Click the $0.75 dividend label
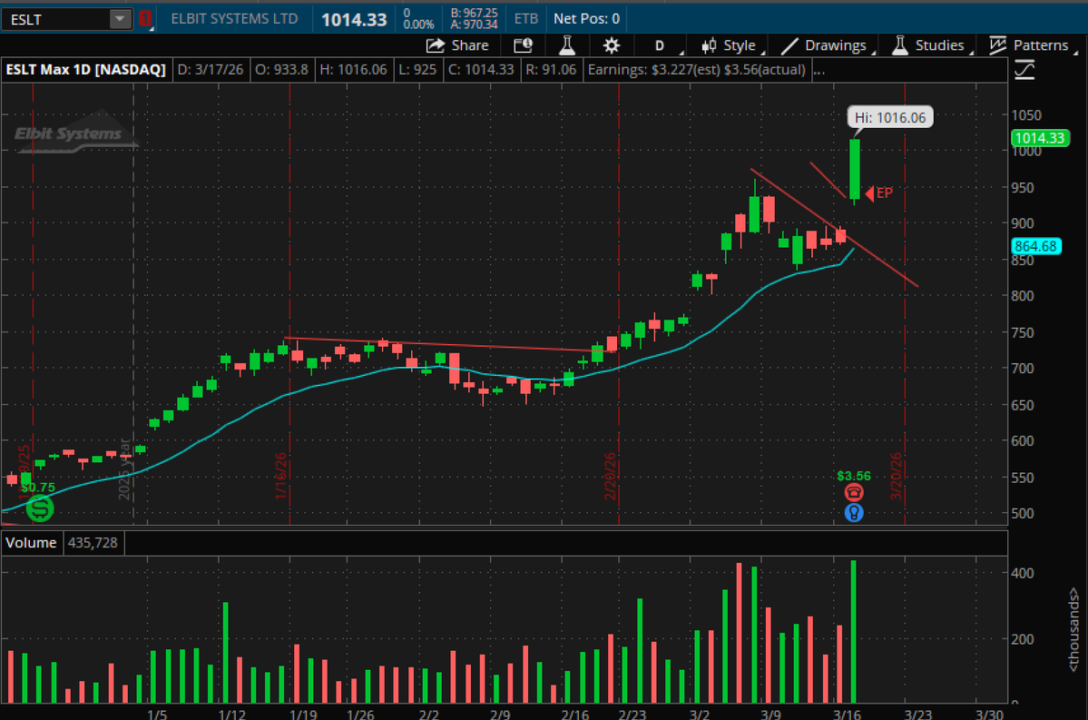The height and width of the screenshot is (720, 1088). point(37,488)
